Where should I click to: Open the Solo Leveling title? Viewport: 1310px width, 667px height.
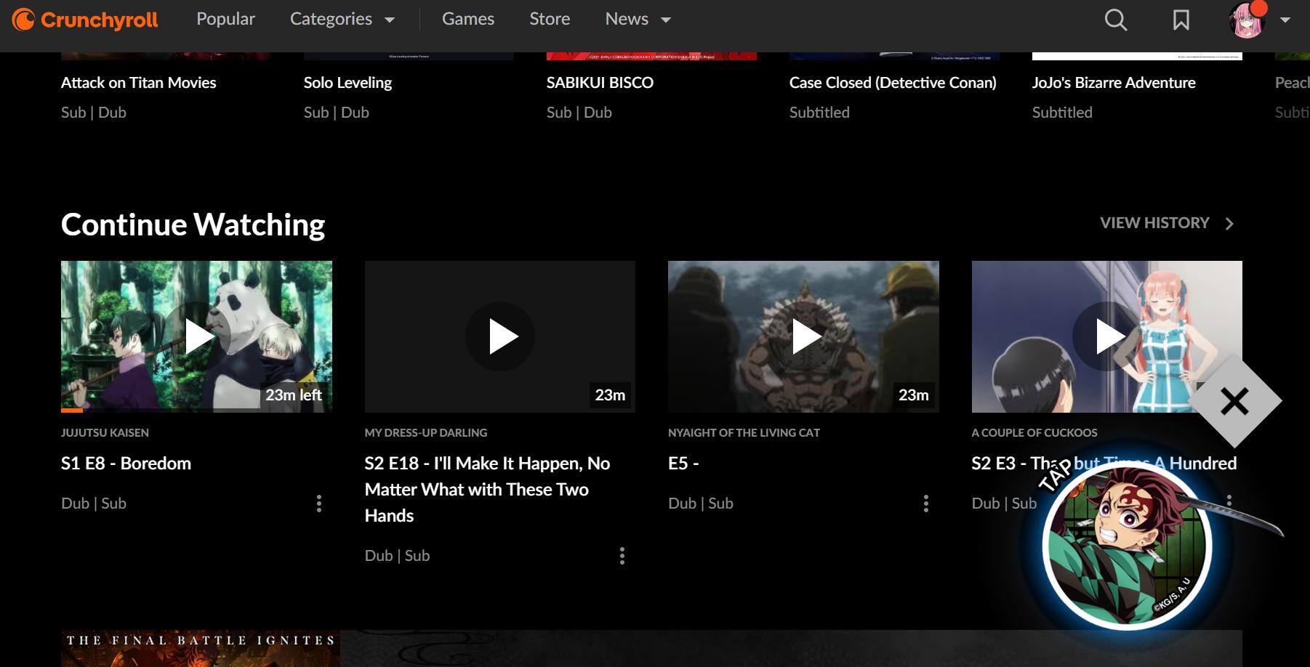click(x=347, y=83)
